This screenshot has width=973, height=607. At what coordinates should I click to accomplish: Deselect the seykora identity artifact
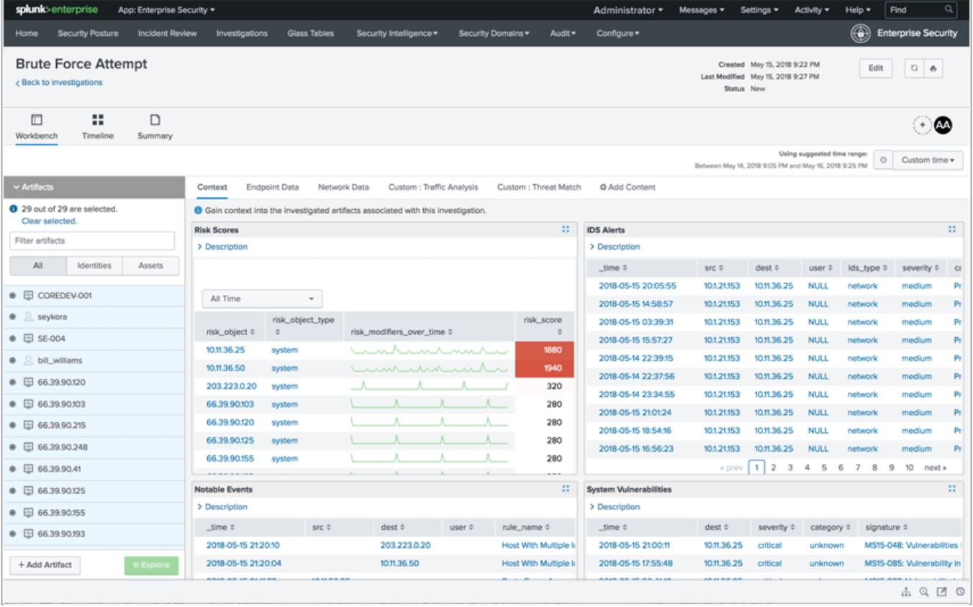12,317
